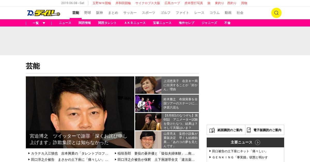Screen dimensions: 310x162
Task: Open the 野球 menu item
Action: 88,13
